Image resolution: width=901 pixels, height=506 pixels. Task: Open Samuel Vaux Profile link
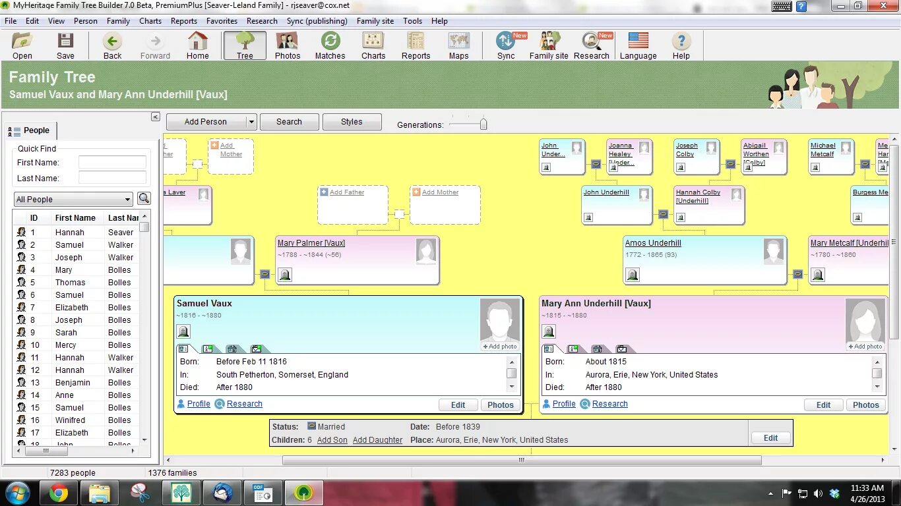click(199, 404)
